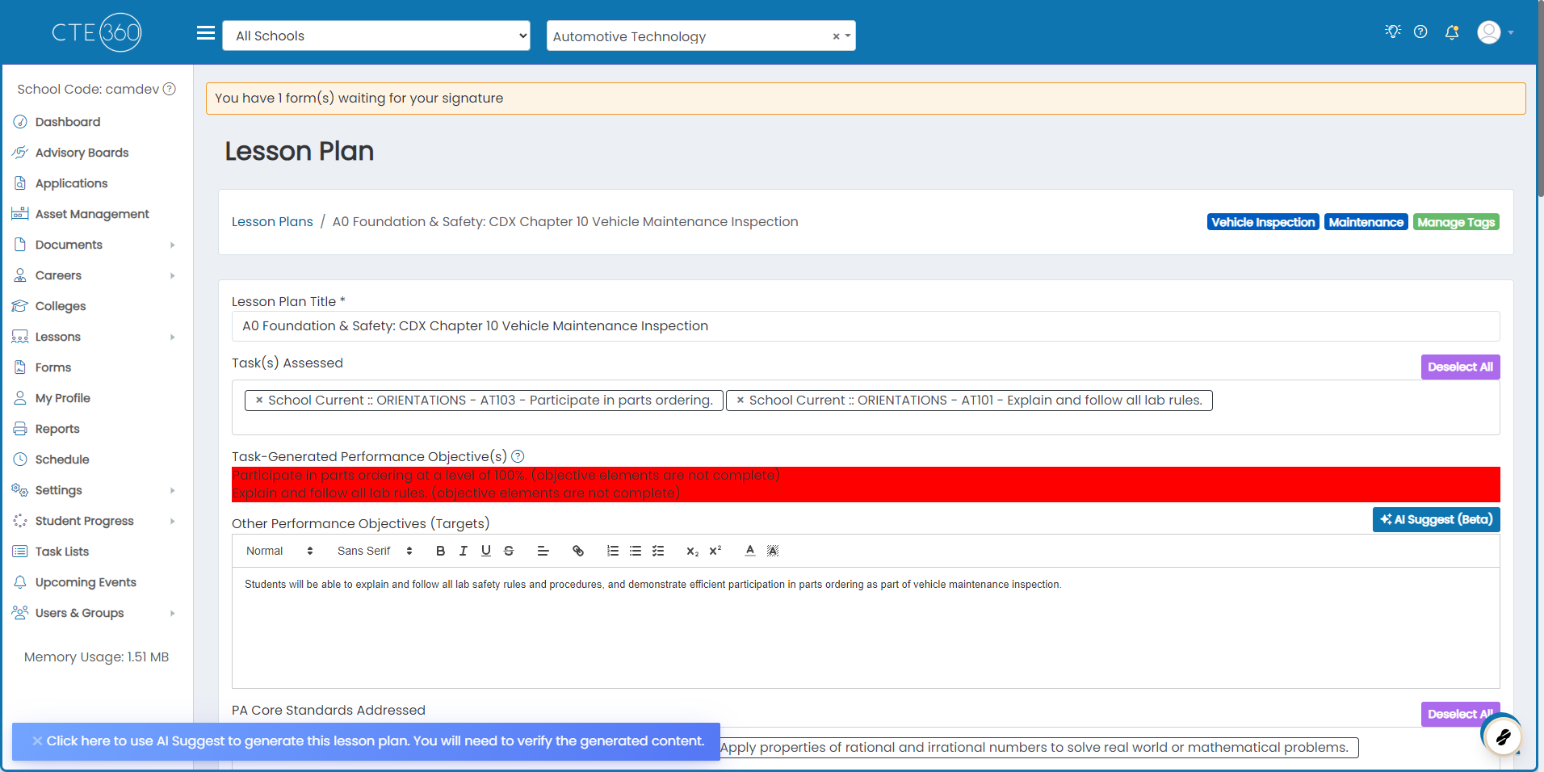This screenshot has width=1544, height=772.
Task: Toggle underline formatting in editor
Action: coord(486,551)
